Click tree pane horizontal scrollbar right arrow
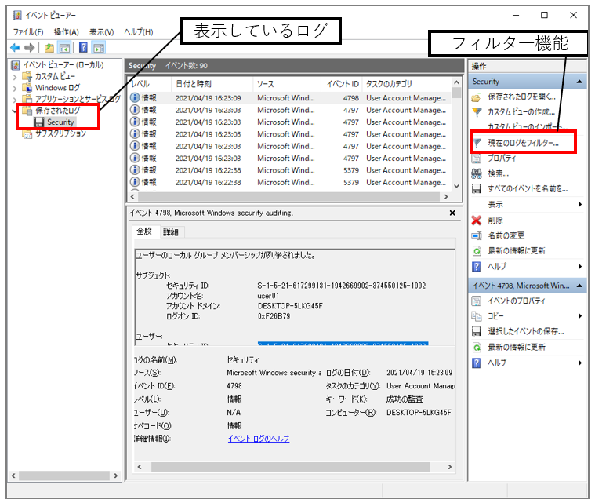The width and height of the screenshot is (595, 503). (x=116, y=476)
